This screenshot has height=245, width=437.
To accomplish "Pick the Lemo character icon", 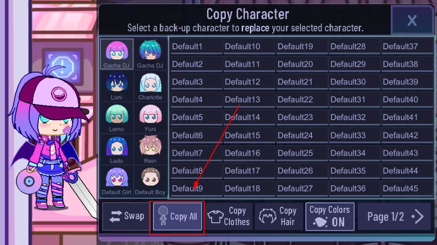I will tap(117, 117).
